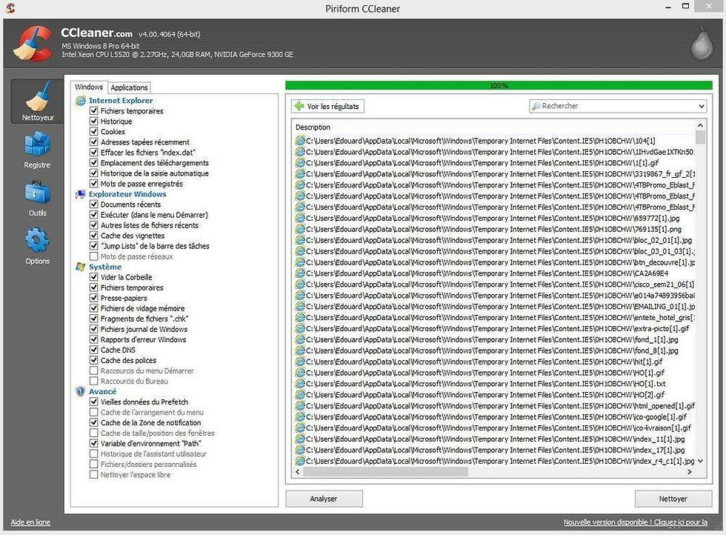Click the Description column header
This screenshot has width=726, height=535.
coord(313,127)
